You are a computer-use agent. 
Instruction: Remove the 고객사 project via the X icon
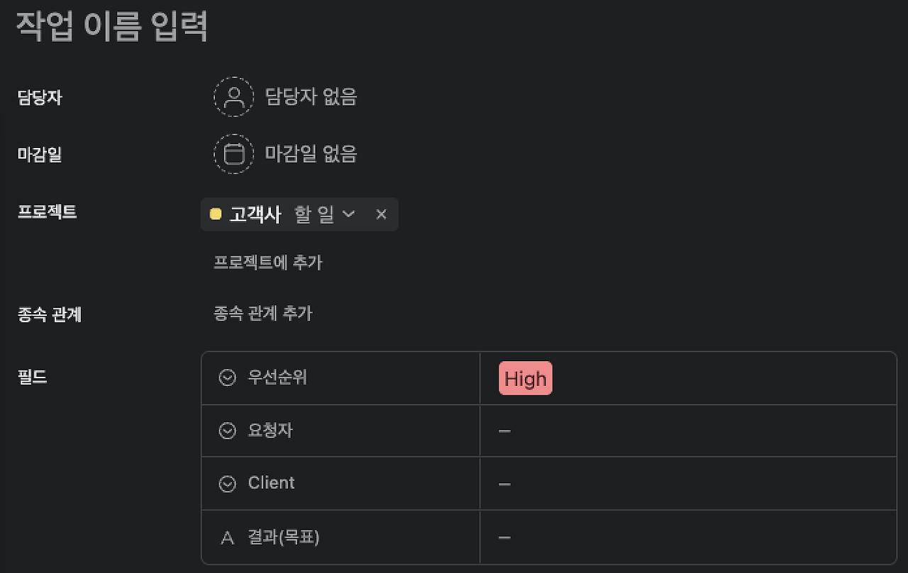pos(381,214)
